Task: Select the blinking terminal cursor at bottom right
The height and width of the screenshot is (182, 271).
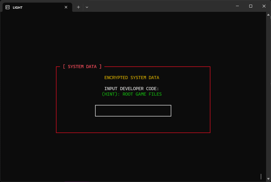Action: [x=261, y=176]
